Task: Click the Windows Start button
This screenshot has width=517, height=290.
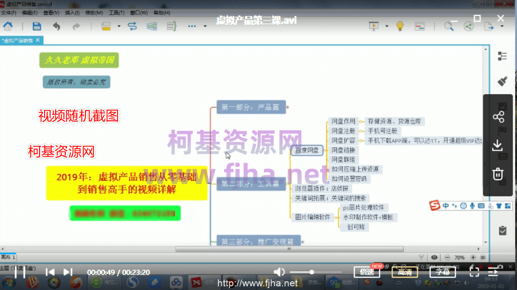Action: (9, 283)
